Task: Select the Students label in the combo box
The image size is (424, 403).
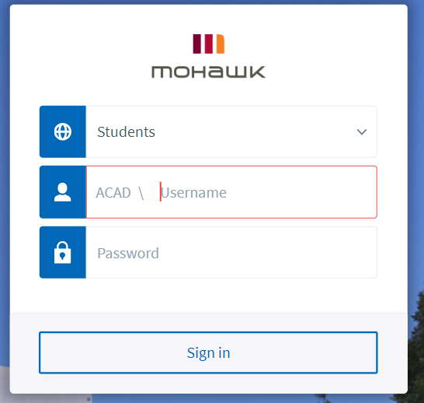Action: coord(126,132)
